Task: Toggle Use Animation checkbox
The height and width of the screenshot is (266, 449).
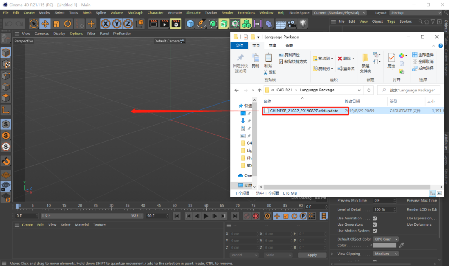Action: [x=375, y=218]
